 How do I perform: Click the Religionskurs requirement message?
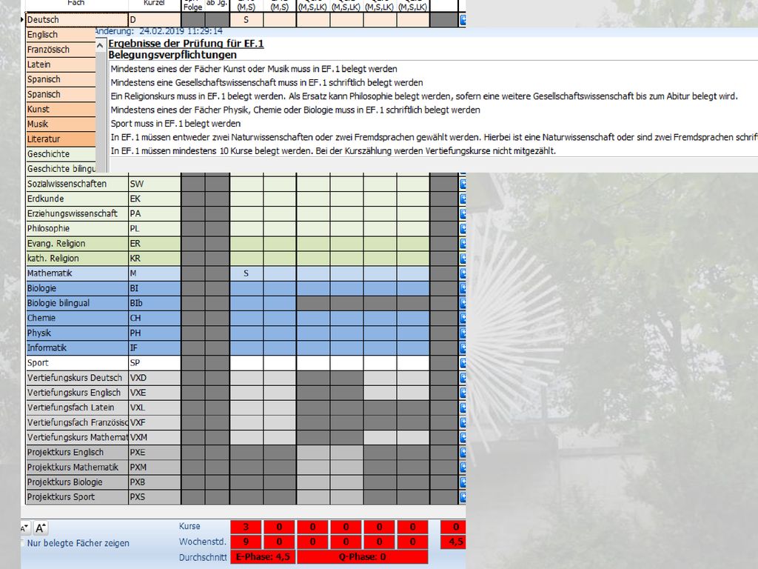coord(424,96)
